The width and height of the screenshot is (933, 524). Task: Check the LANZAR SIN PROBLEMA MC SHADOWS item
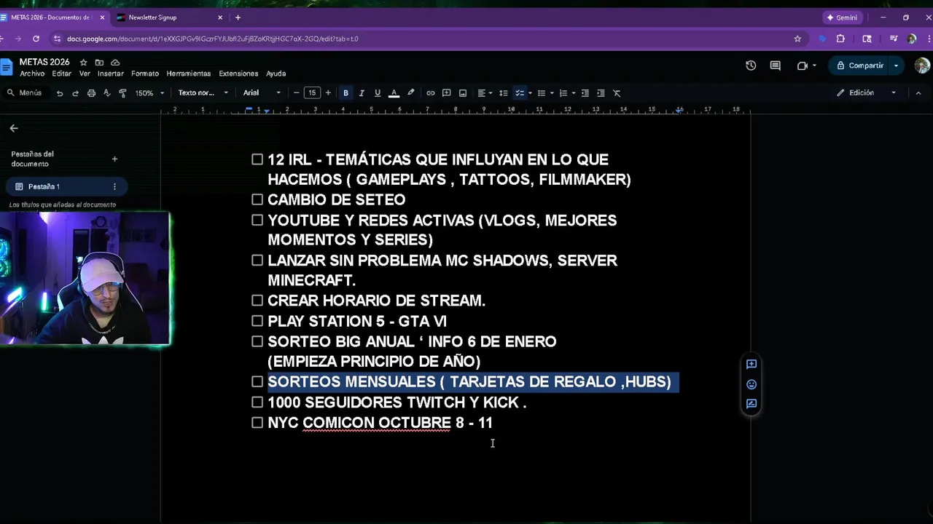pyautogui.click(x=257, y=260)
